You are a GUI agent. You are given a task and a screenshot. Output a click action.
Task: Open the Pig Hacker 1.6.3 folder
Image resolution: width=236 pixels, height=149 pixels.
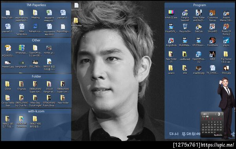[x=226, y=57]
